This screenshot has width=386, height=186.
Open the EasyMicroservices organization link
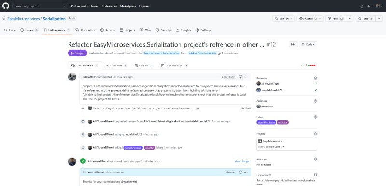click(x=23, y=19)
